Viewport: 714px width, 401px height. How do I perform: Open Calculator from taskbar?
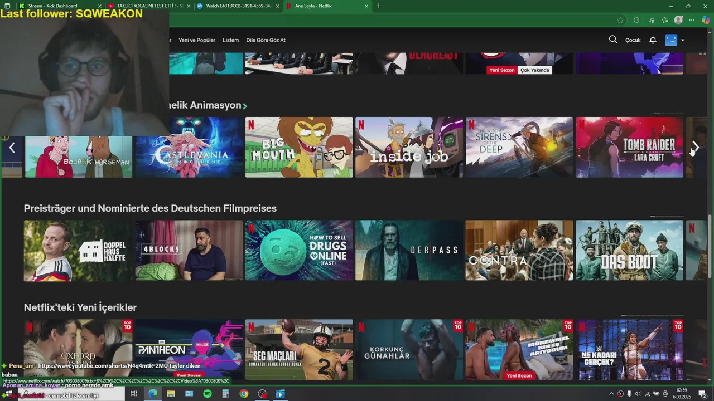pos(225,394)
